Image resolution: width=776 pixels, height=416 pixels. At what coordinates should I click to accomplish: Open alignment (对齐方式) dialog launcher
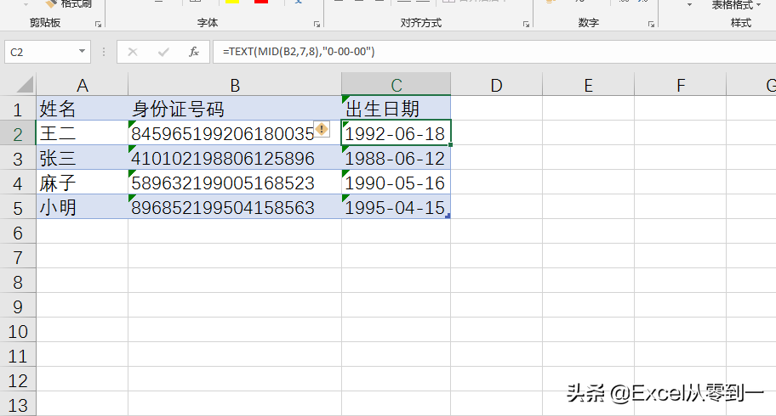[x=526, y=25]
